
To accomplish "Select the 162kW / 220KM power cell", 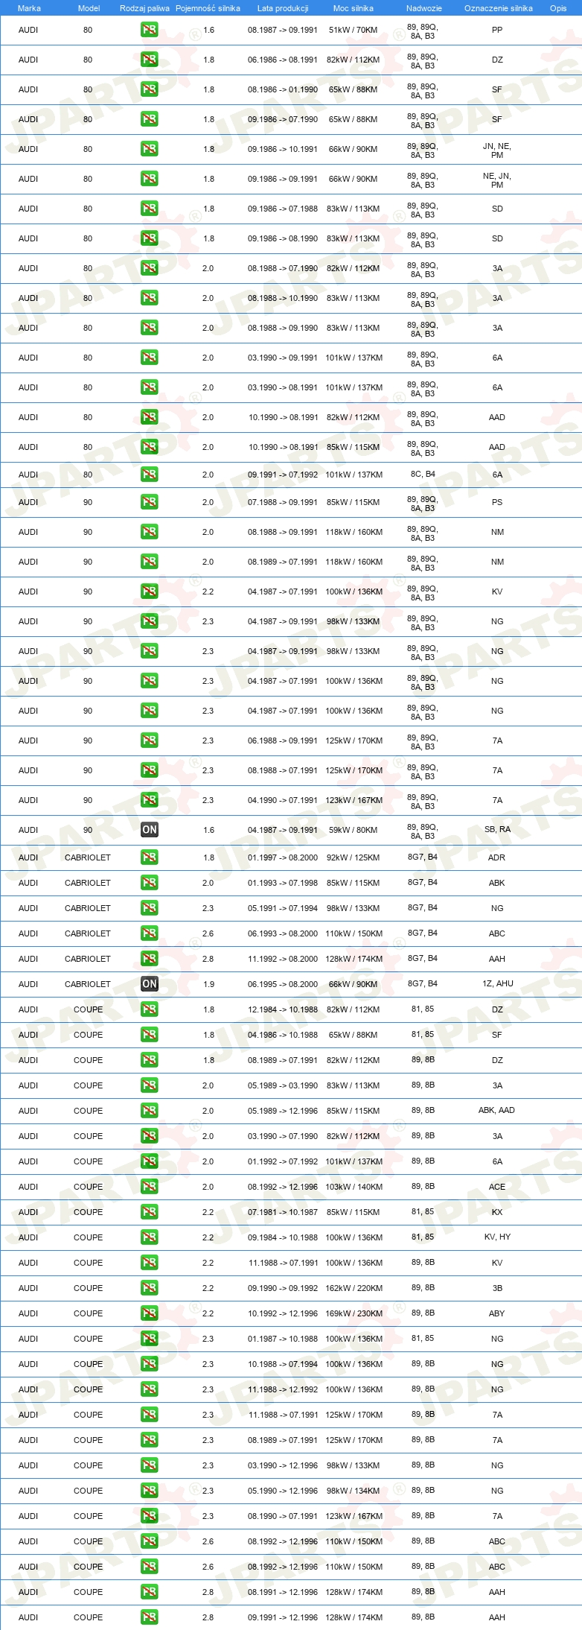I will pyautogui.click(x=354, y=1288).
